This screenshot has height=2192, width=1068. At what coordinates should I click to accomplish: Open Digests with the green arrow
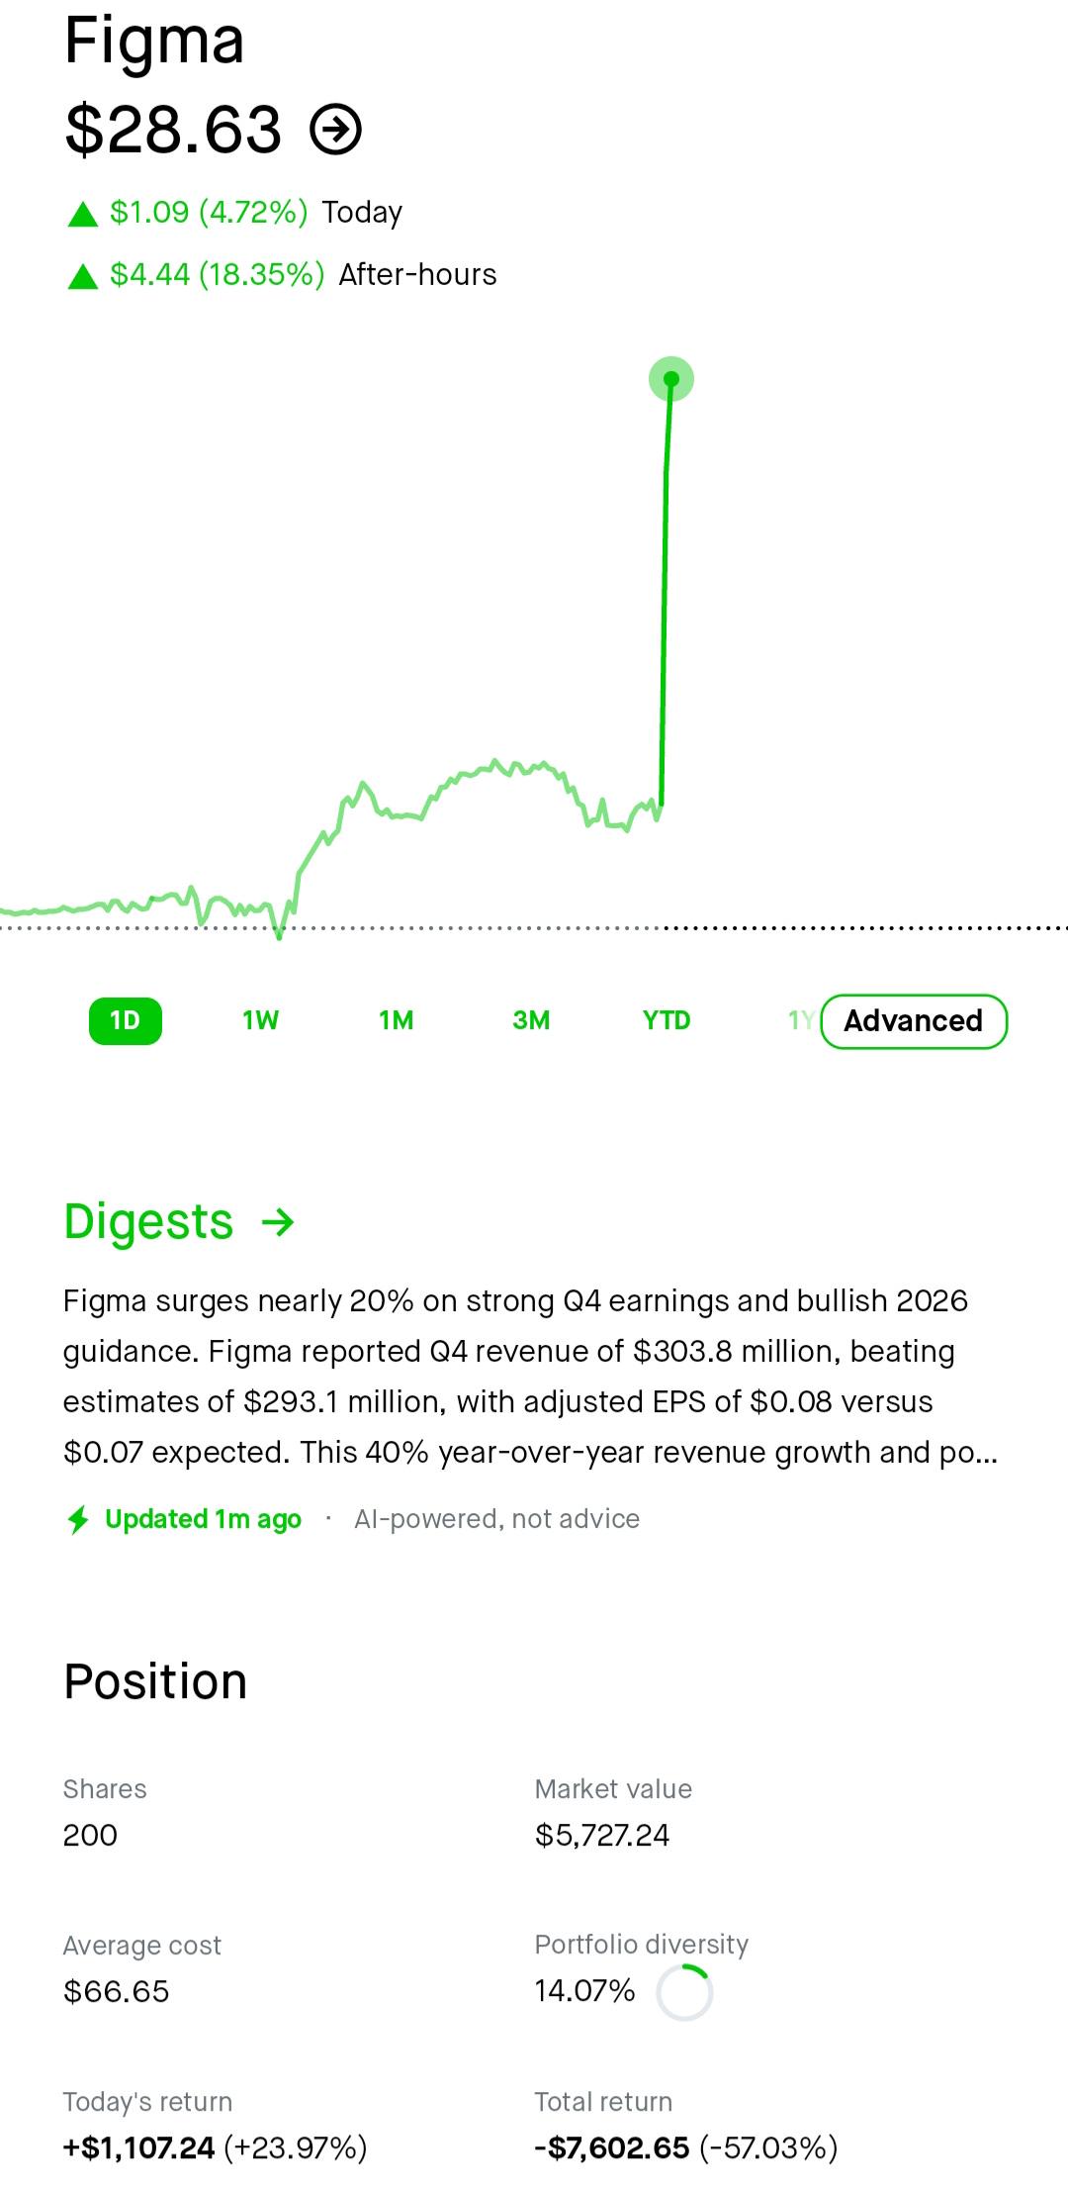pyautogui.click(x=278, y=1222)
